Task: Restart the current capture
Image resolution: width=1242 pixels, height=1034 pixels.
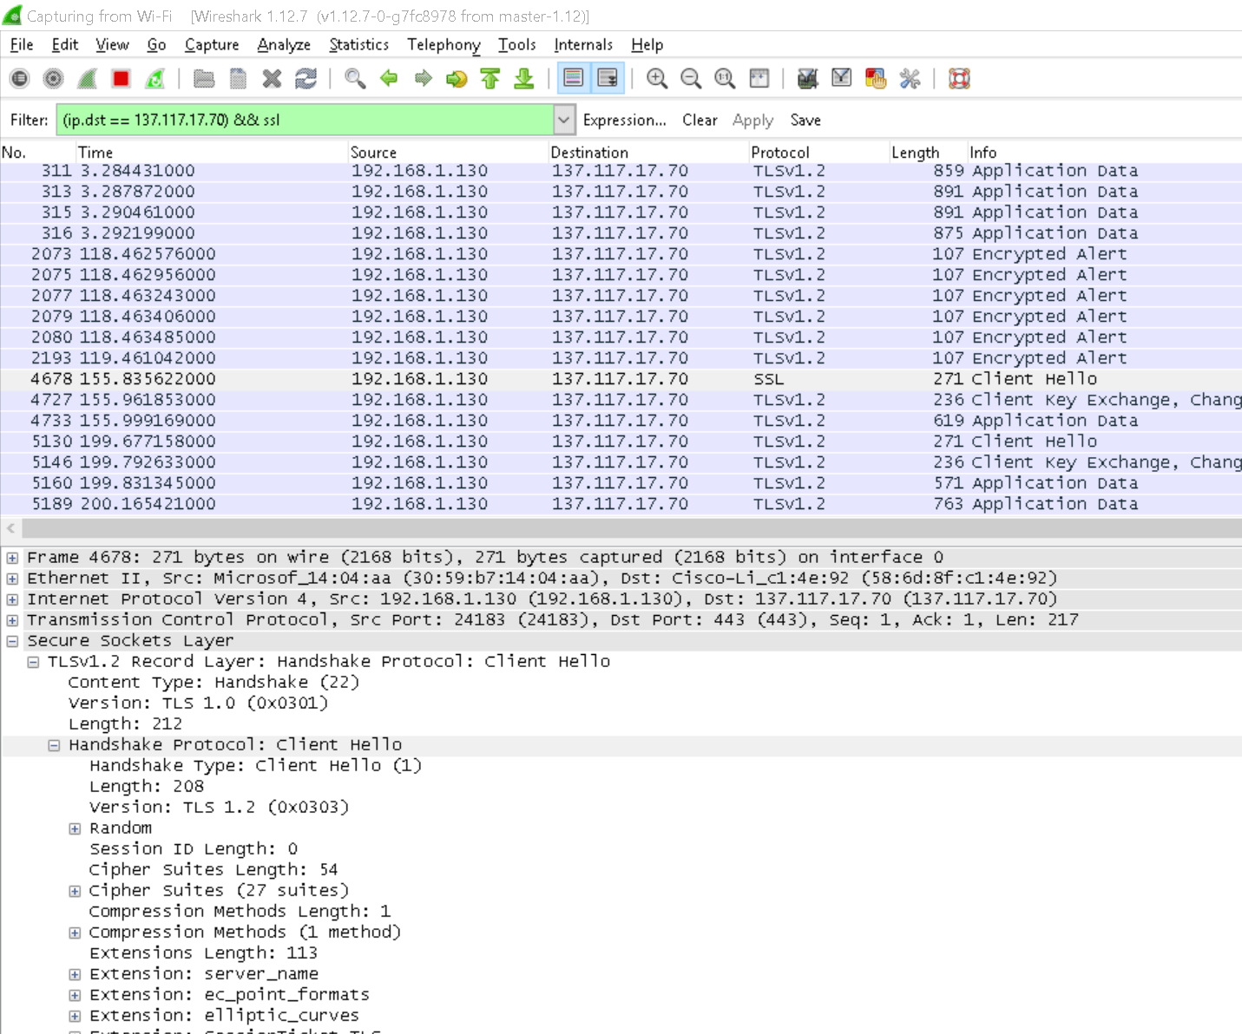Action: [x=154, y=78]
